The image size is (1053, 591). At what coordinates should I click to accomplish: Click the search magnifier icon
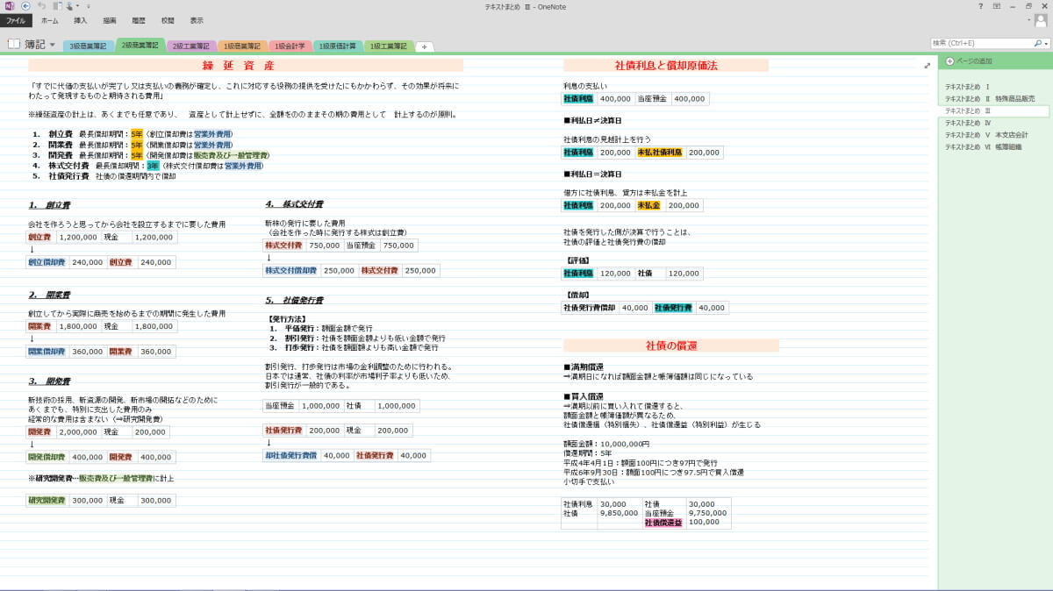click(1038, 43)
